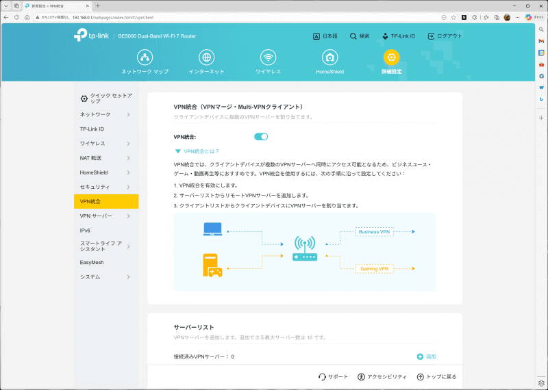
Task: Click the Edge sidebar search icon
Action: pyautogui.click(x=541, y=29)
